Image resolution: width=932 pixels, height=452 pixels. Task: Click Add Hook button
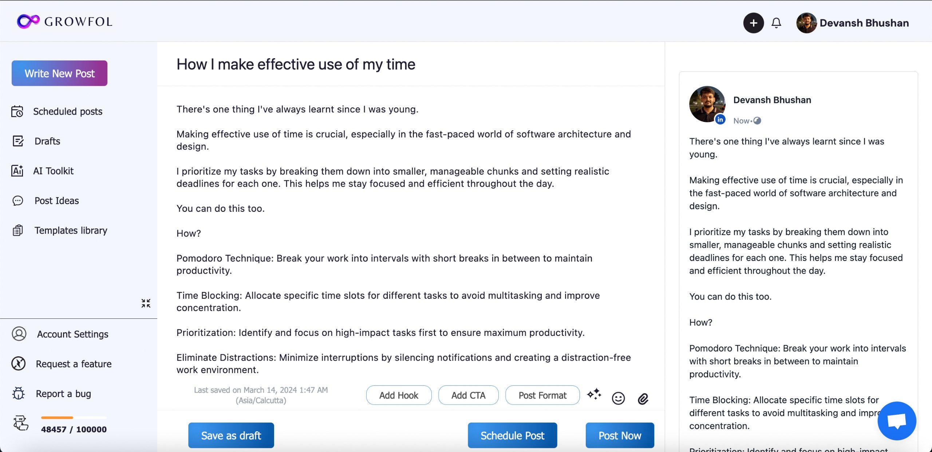pos(399,395)
